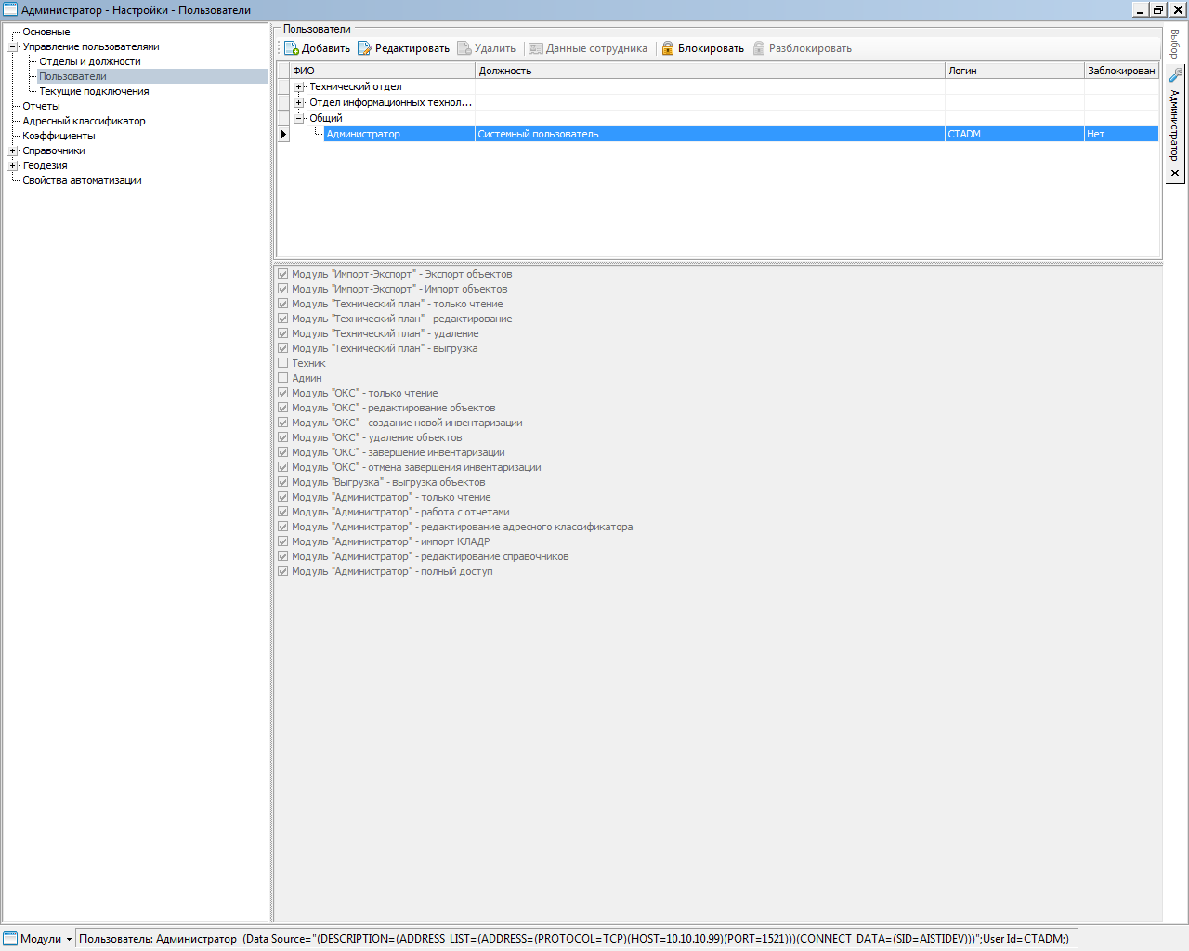Close the Администратор side panel tab
The width and height of the screenshot is (1189, 951).
(x=1175, y=173)
